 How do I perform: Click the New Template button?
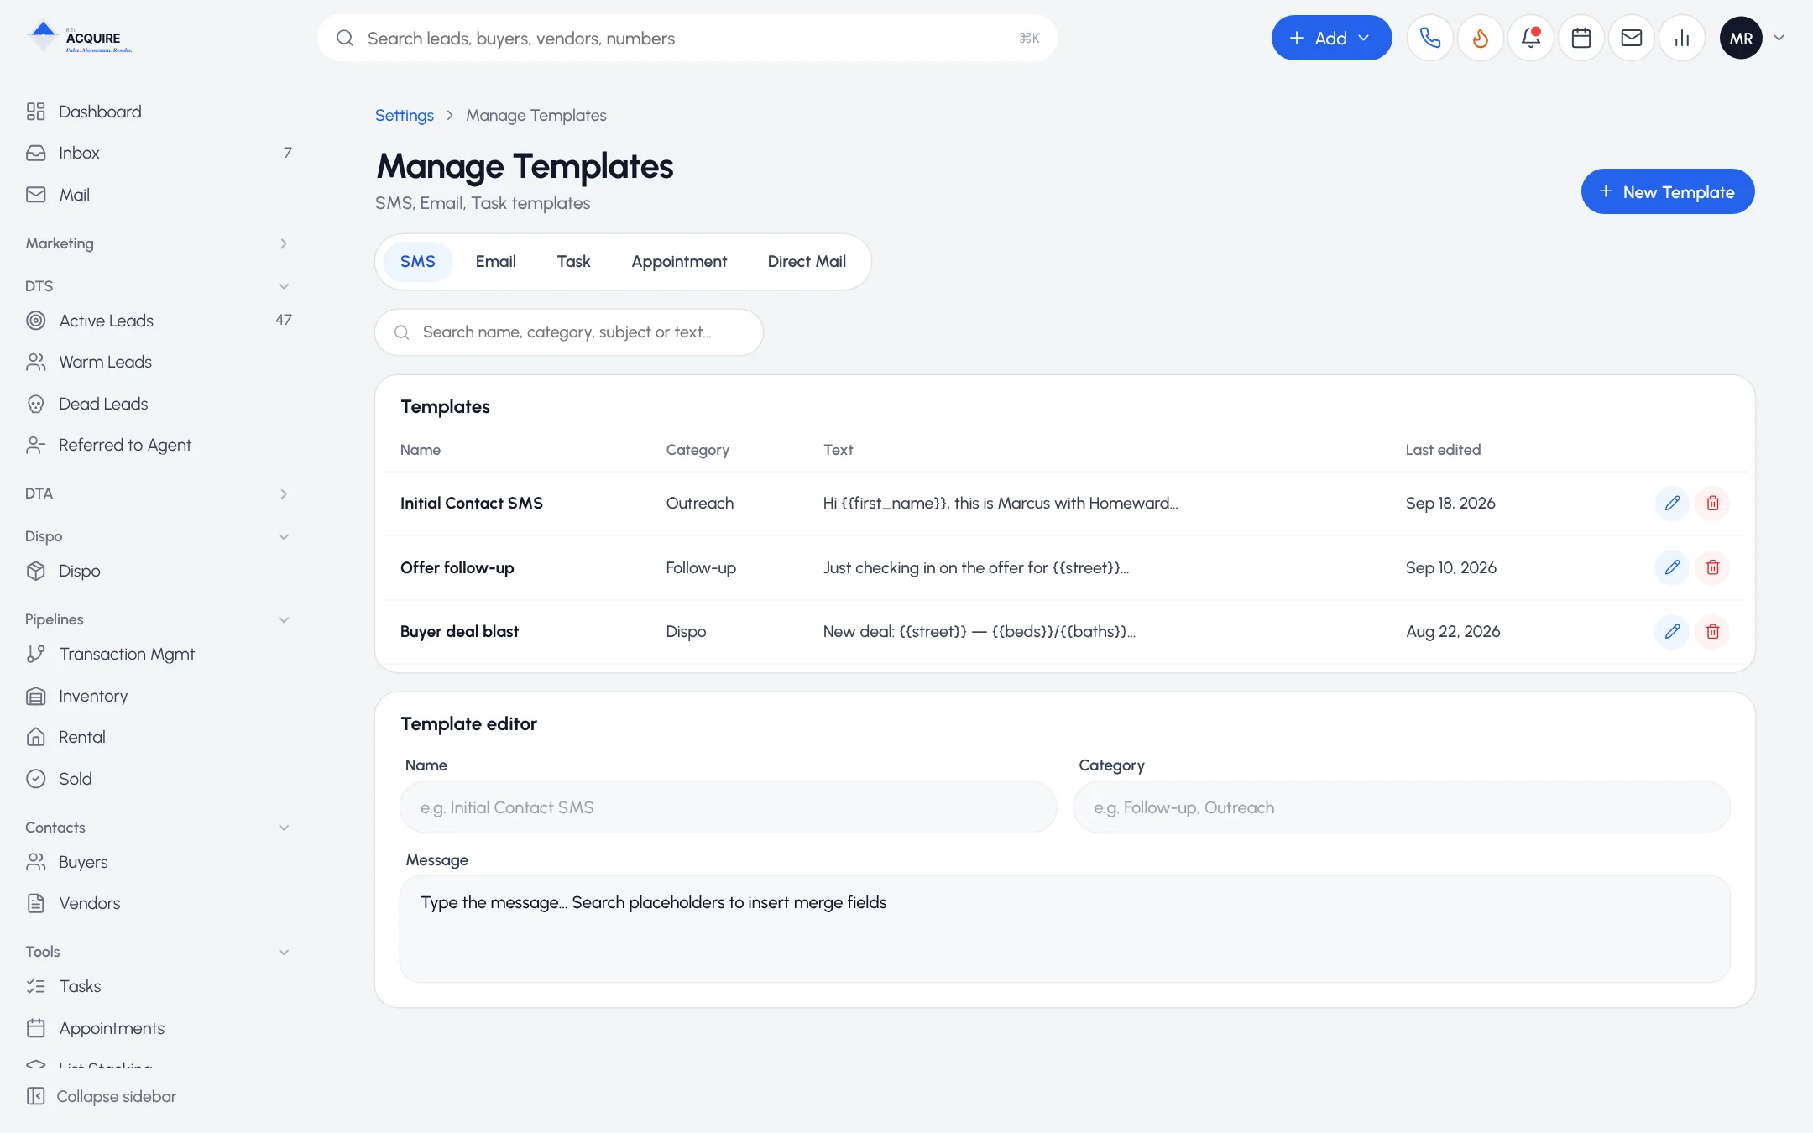click(1667, 191)
